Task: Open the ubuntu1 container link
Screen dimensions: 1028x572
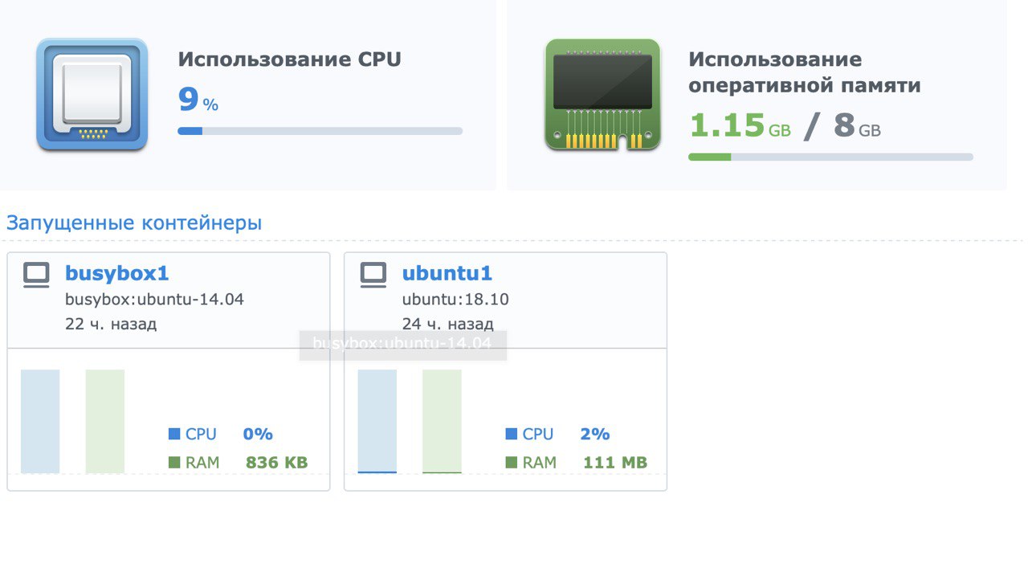Action: point(447,273)
